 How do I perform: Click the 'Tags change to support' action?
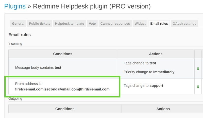click(143, 86)
